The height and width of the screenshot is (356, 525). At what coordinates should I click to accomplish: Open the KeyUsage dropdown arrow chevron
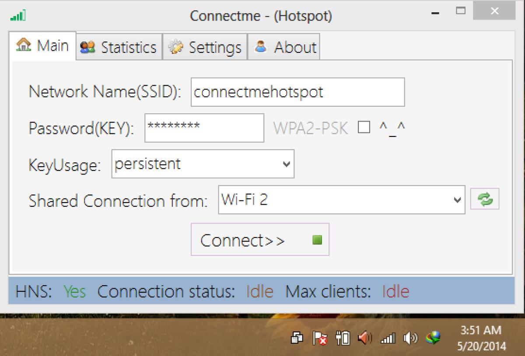286,164
